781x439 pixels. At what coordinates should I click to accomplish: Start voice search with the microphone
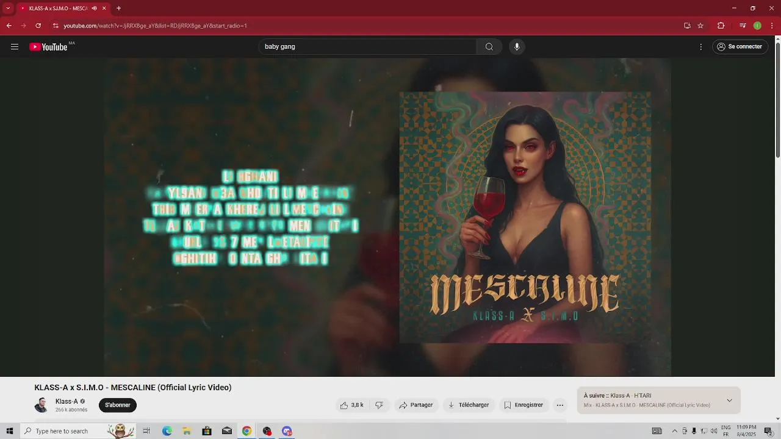click(x=517, y=47)
